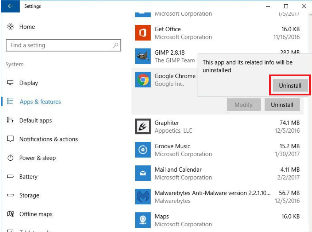Click the Home gear icon
312x232 pixels.
[11, 27]
